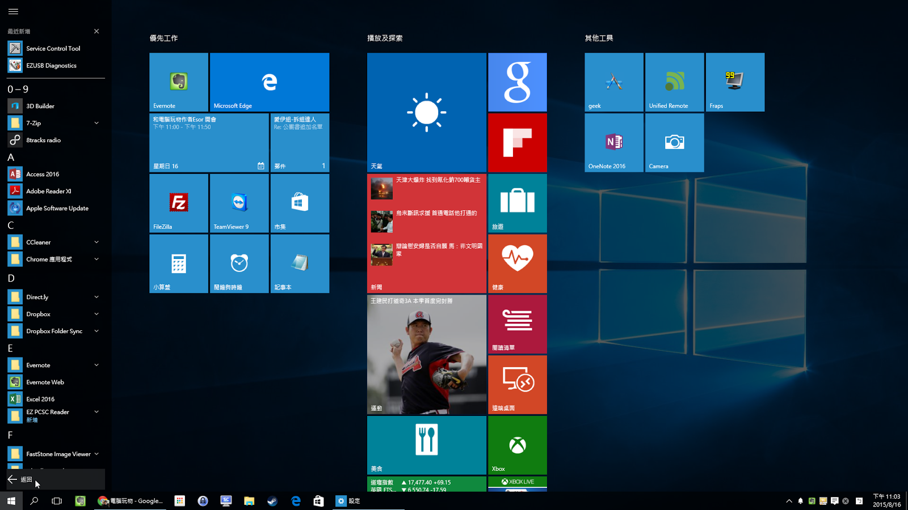This screenshot has height=510, width=908.
Task: Open the 新聞 news tile
Action: point(427,233)
